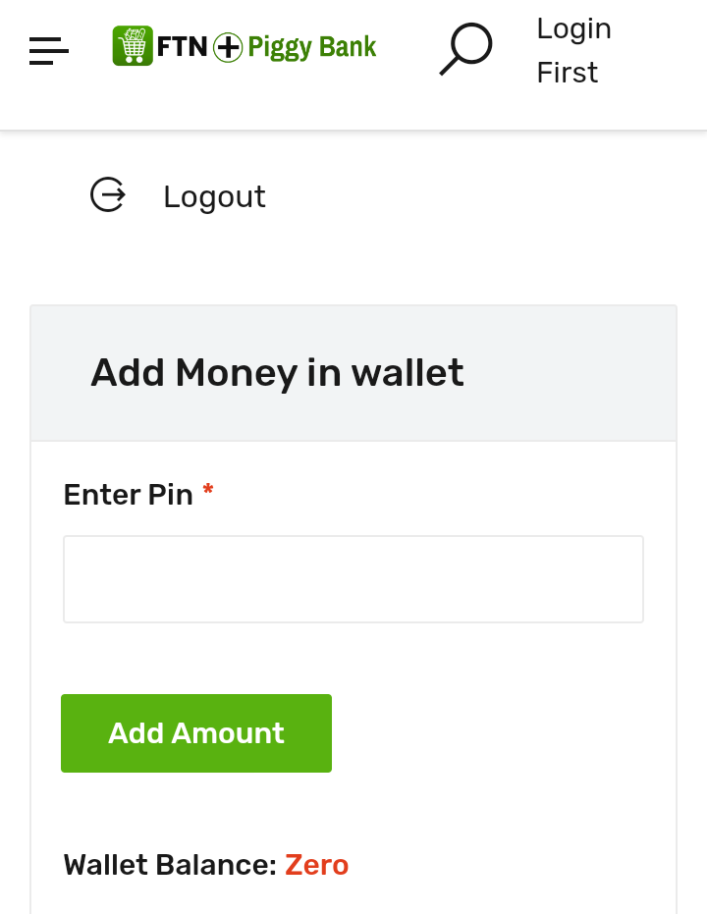Viewport: 707px width, 914px height.
Task: Click the word Login in header
Action: click(x=573, y=29)
